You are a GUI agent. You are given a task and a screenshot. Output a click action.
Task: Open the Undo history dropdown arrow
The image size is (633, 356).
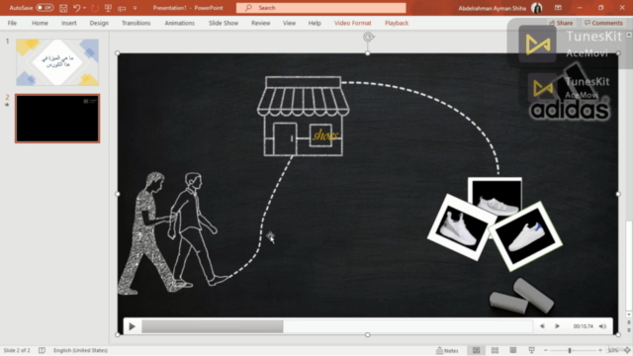[84, 8]
